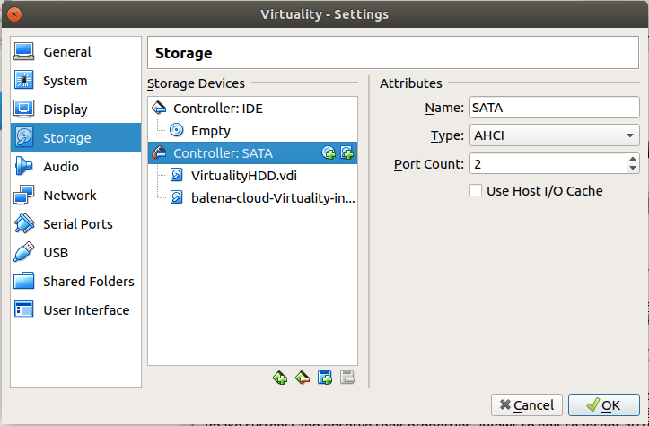Click the Empty optical disc icon

pos(177,130)
